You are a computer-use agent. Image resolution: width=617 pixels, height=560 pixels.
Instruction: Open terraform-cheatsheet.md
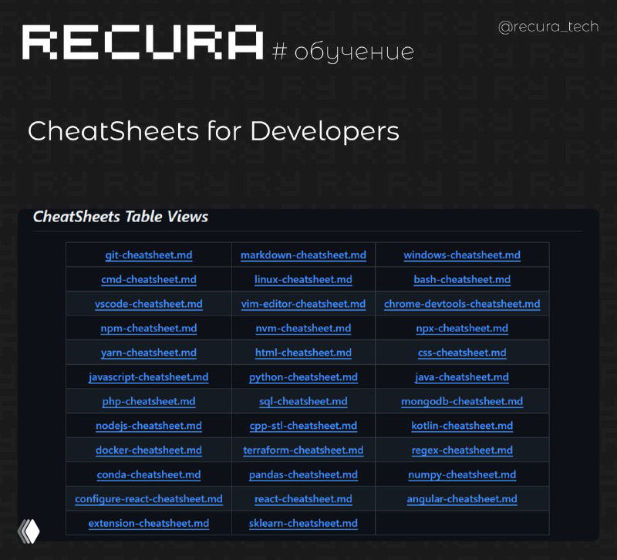click(304, 450)
